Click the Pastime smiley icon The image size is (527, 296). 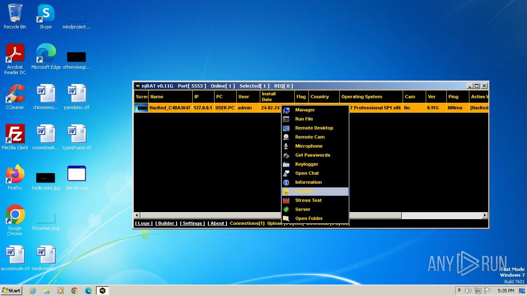tap(286, 191)
